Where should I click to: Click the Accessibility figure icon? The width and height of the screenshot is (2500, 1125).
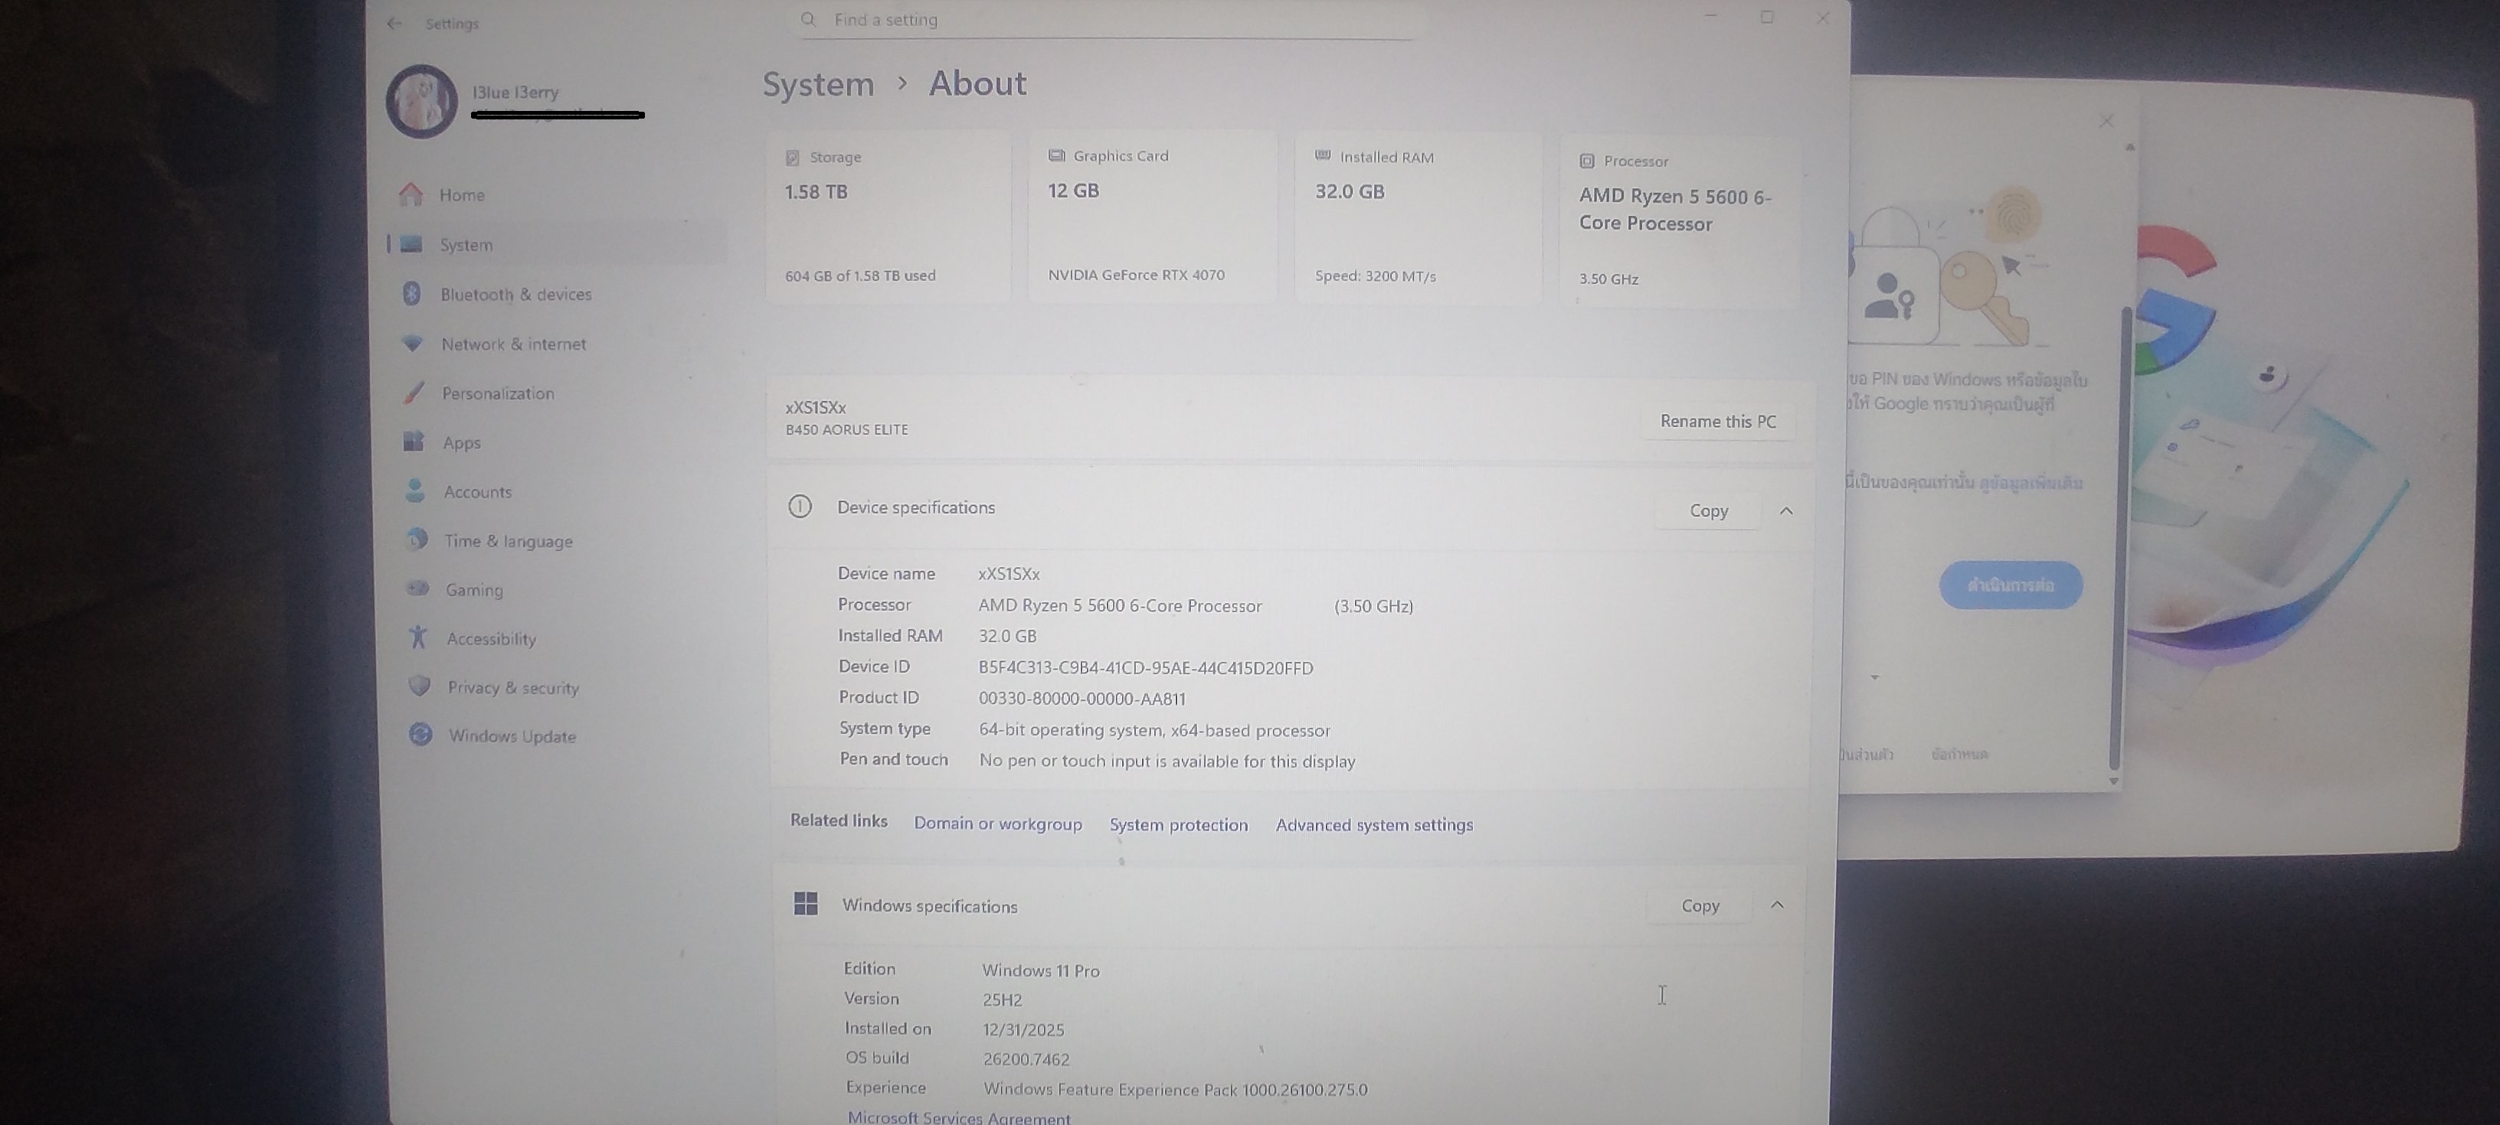[418, 637]
